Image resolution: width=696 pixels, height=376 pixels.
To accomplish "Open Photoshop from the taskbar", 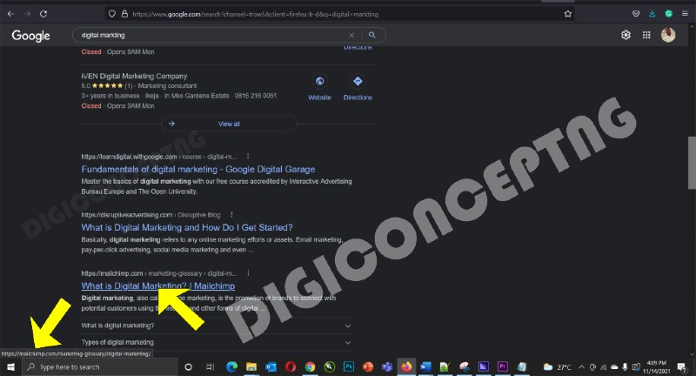I will (349, 366).
